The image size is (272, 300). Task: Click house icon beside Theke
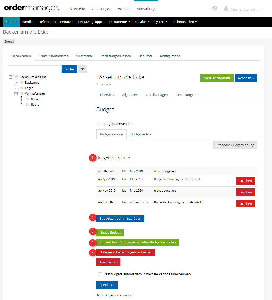[27, 99]
